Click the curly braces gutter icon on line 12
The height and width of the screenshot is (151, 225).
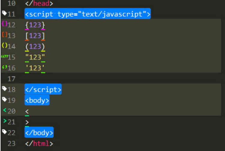pyautogui.click(x=4, y=24)
